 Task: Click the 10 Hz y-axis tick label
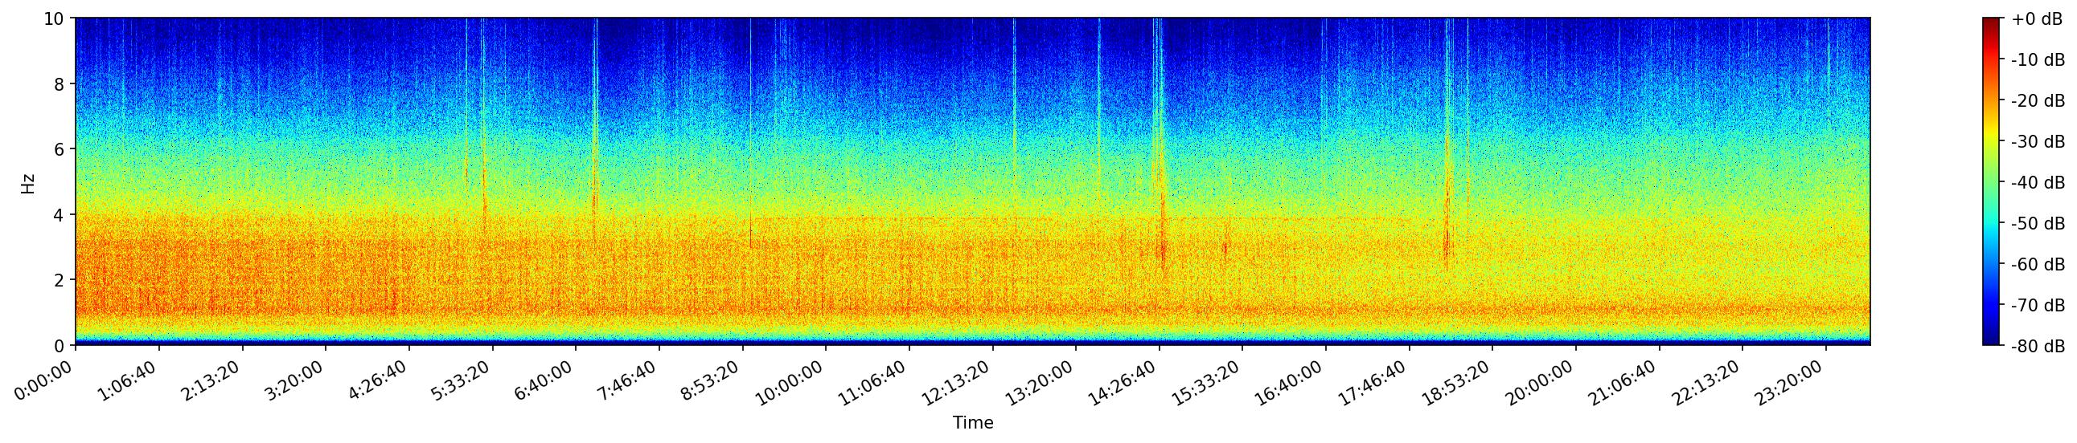tap(56, 18)
